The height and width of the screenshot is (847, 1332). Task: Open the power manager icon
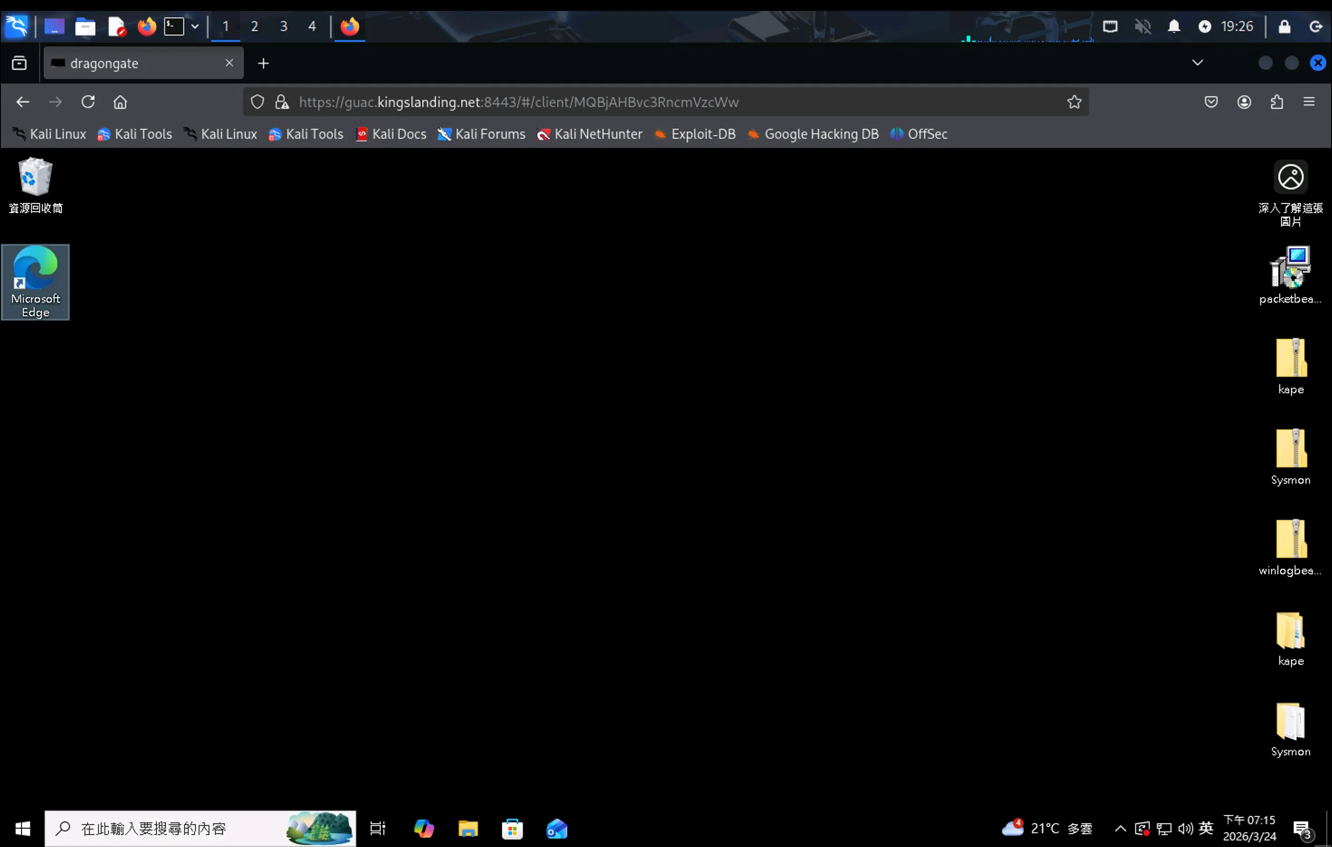tap(1205, 27)
